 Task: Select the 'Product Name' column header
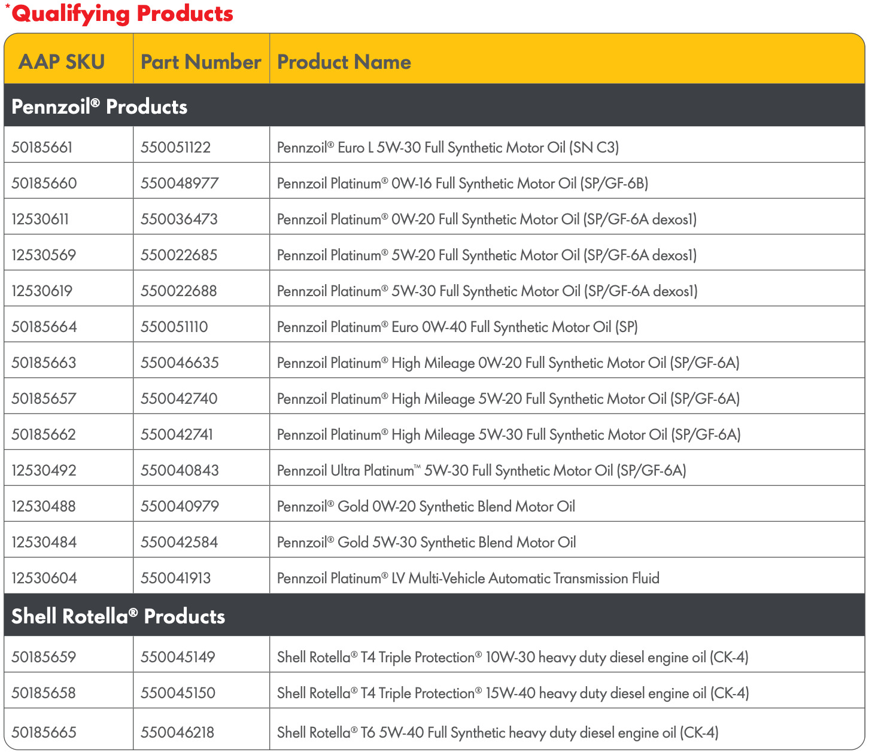tap(344, 62)
